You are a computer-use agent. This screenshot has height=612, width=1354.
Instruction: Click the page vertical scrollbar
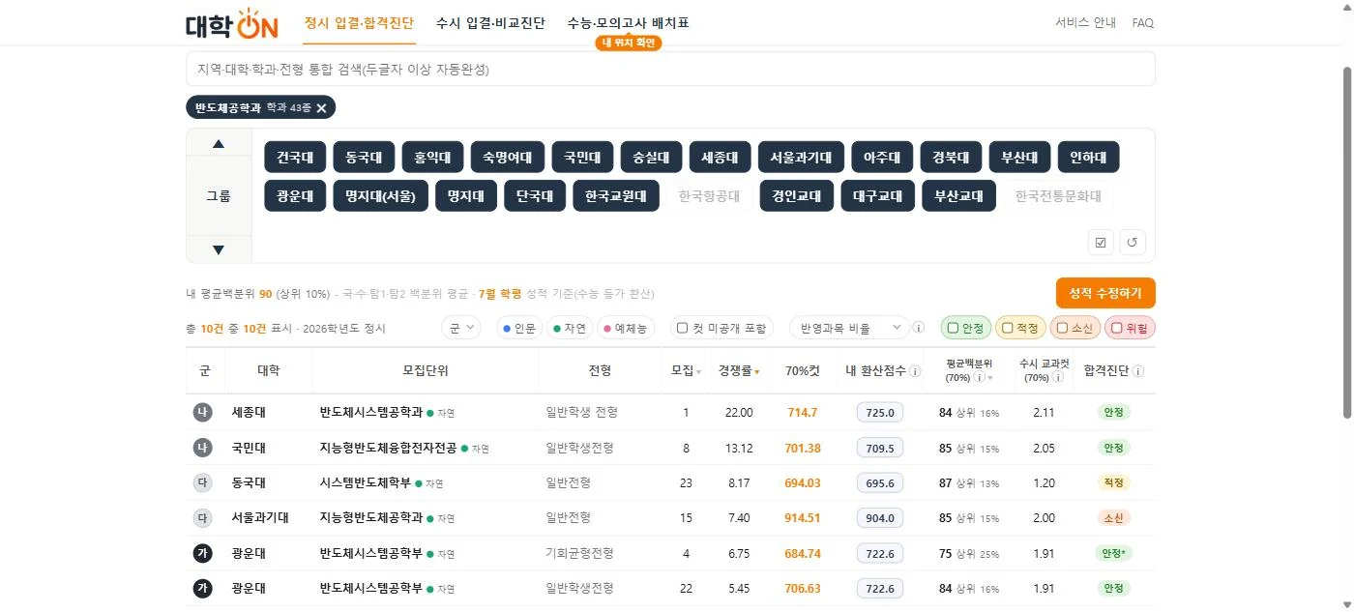click(x=1345, y=242)
